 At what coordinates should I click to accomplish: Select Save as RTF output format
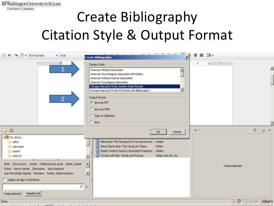(91, 103)
